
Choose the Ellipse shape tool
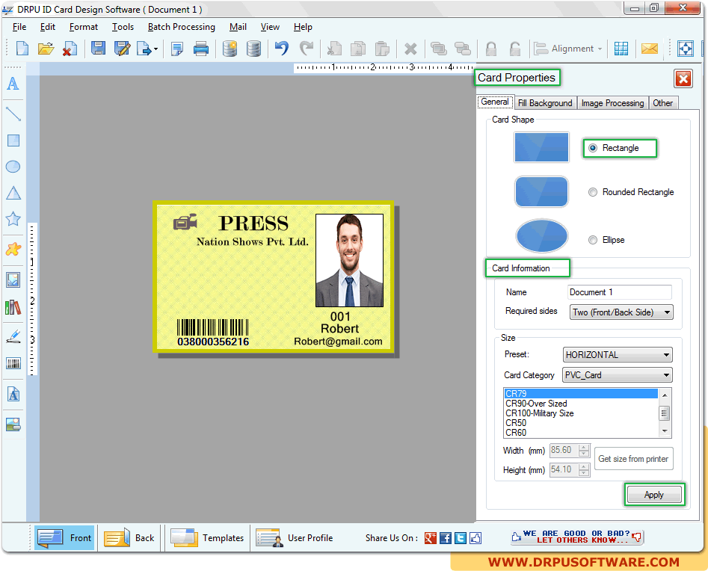(13, 167)
